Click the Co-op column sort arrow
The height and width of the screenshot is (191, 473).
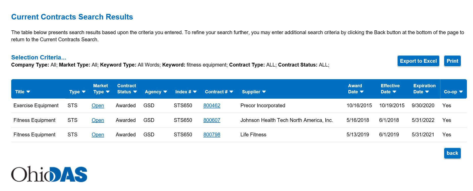(x=461, y=92)
